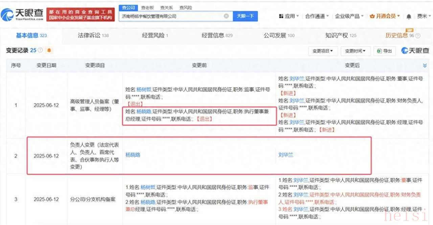The height and width of the screenshot is (225, 433).
Task: Click the orange alert bell beside 变更记录
Action: click(x=49, y=50)
